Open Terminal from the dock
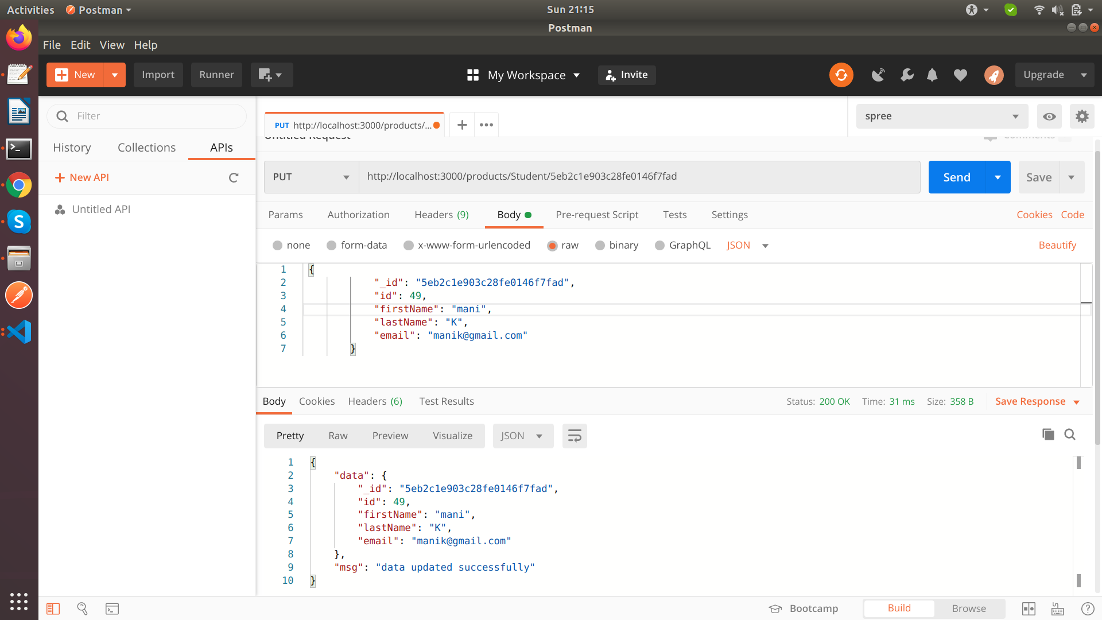This screenshot has height=620, width=1102. [x=19, y=149]
